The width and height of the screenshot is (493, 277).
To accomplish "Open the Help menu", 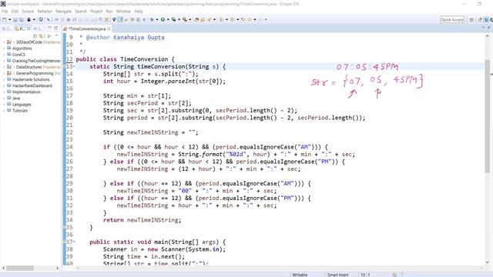I will 139,12.
